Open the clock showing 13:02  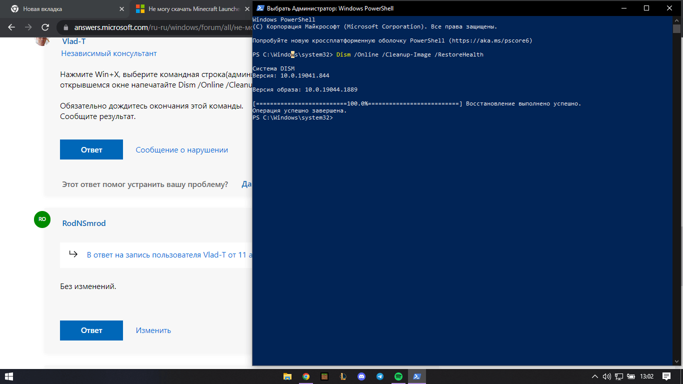tap(647, 376)
